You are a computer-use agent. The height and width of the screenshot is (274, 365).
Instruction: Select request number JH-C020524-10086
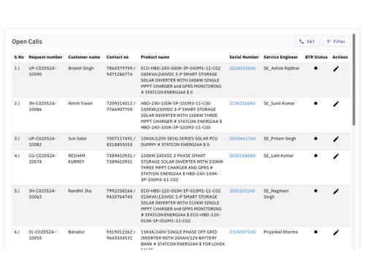(42, 106)
